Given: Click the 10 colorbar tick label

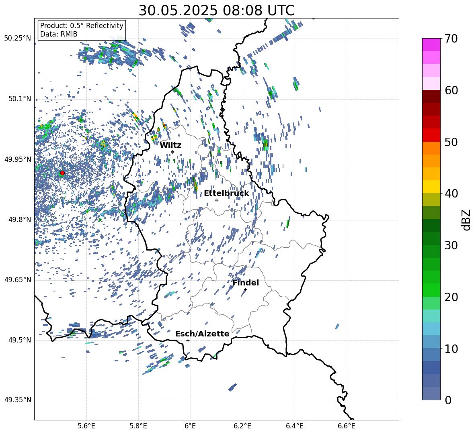Looking at the screenshot, I should [x=451, y=348].
